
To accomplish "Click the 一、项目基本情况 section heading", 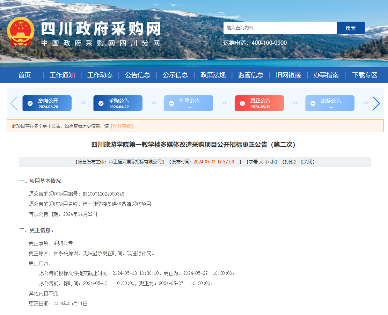I will pos(40,181).
